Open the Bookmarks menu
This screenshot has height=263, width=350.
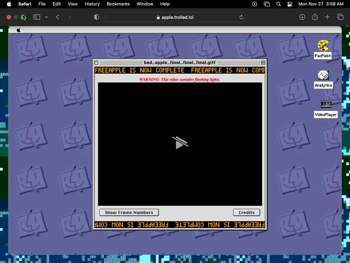point(118,4)
